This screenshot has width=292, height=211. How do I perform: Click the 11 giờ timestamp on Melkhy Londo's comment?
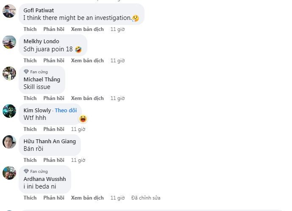tap(117, 61)
